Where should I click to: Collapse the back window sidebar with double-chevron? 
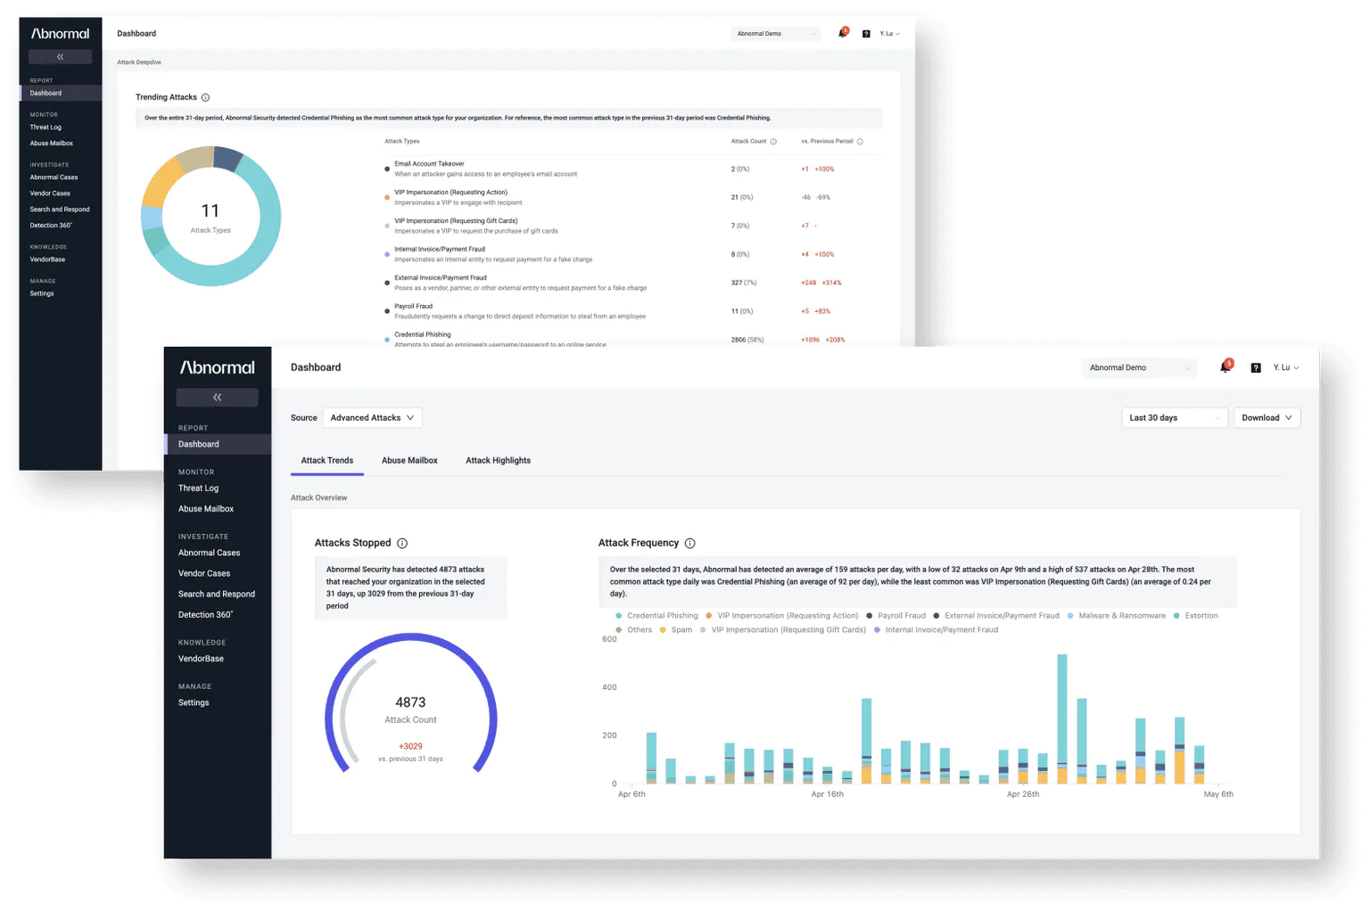[60, 57]
